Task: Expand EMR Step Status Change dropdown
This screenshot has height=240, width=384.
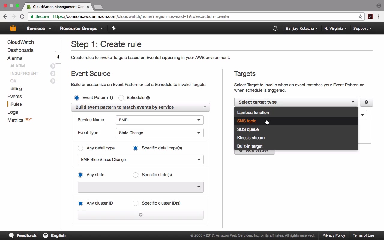Action: (140, 160)
